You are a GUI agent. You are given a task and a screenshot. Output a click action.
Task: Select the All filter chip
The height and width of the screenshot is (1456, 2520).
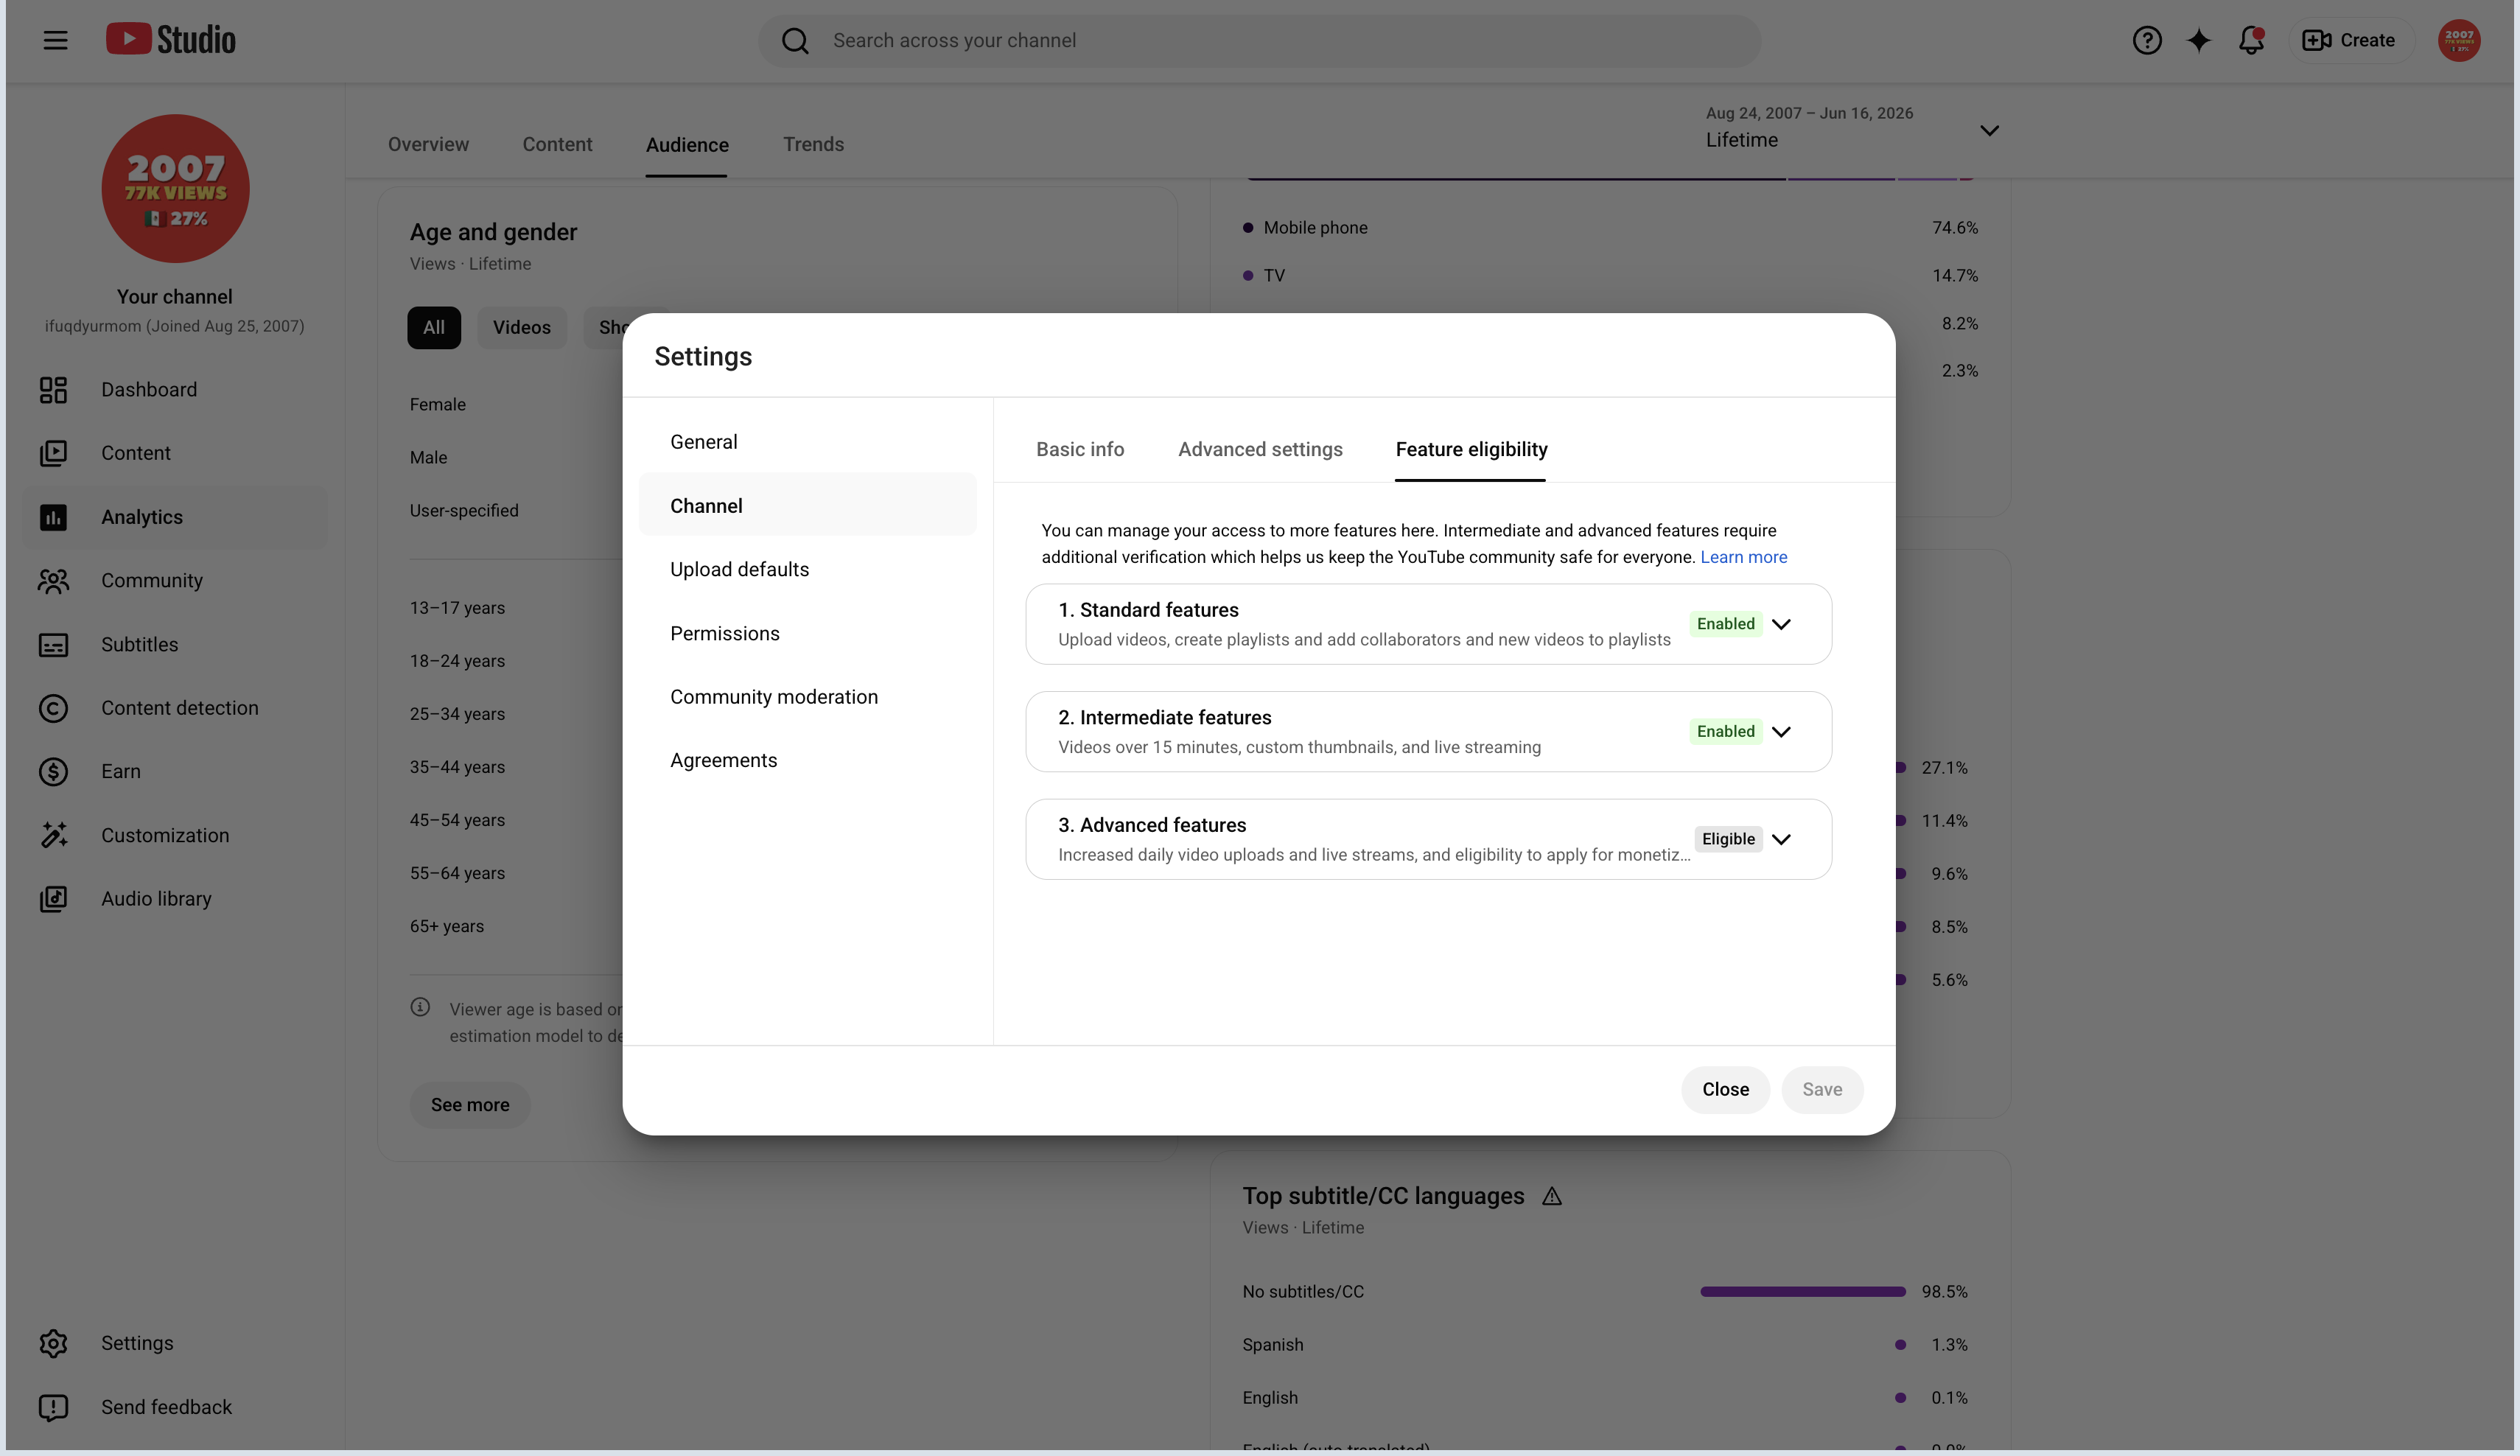[434, 328]
